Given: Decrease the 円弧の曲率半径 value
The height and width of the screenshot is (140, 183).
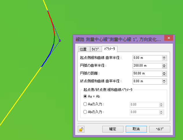Looking at the screenshot, I should tap(164, 67).
